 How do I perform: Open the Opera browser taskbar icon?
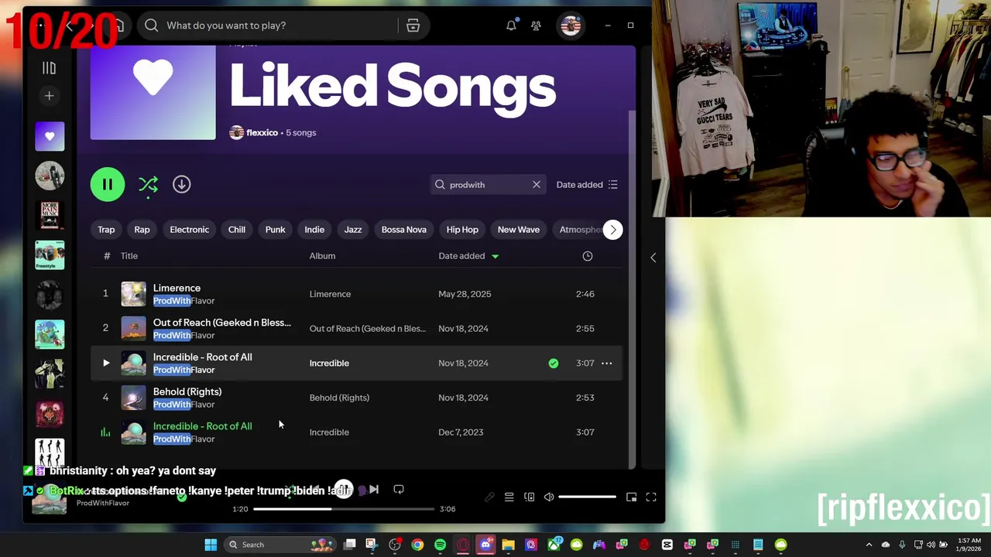click(x=463, y=545)
